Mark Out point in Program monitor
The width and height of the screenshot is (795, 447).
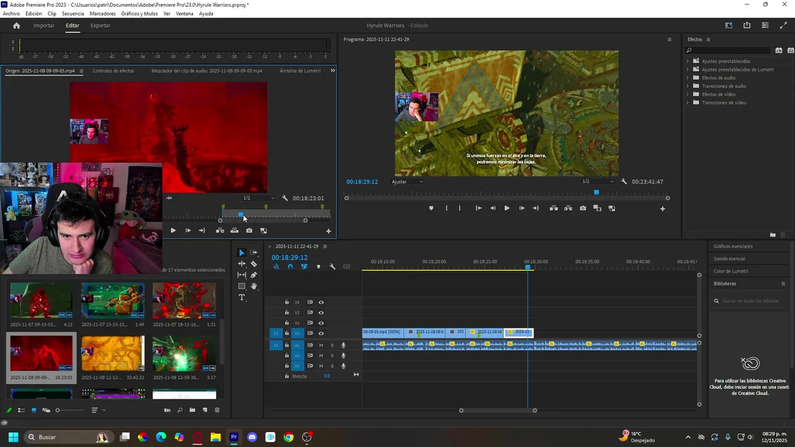(x=460, y=209)
